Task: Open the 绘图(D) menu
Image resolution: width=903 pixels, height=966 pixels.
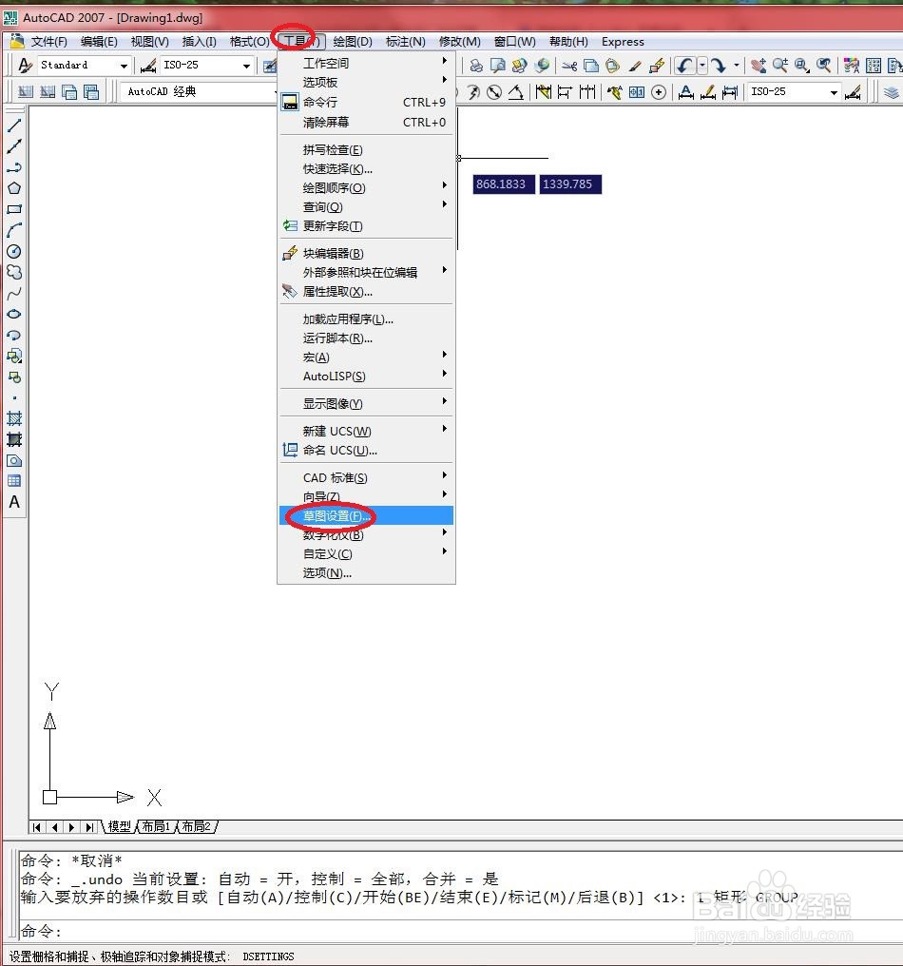Action: click(x=353, y=41)
